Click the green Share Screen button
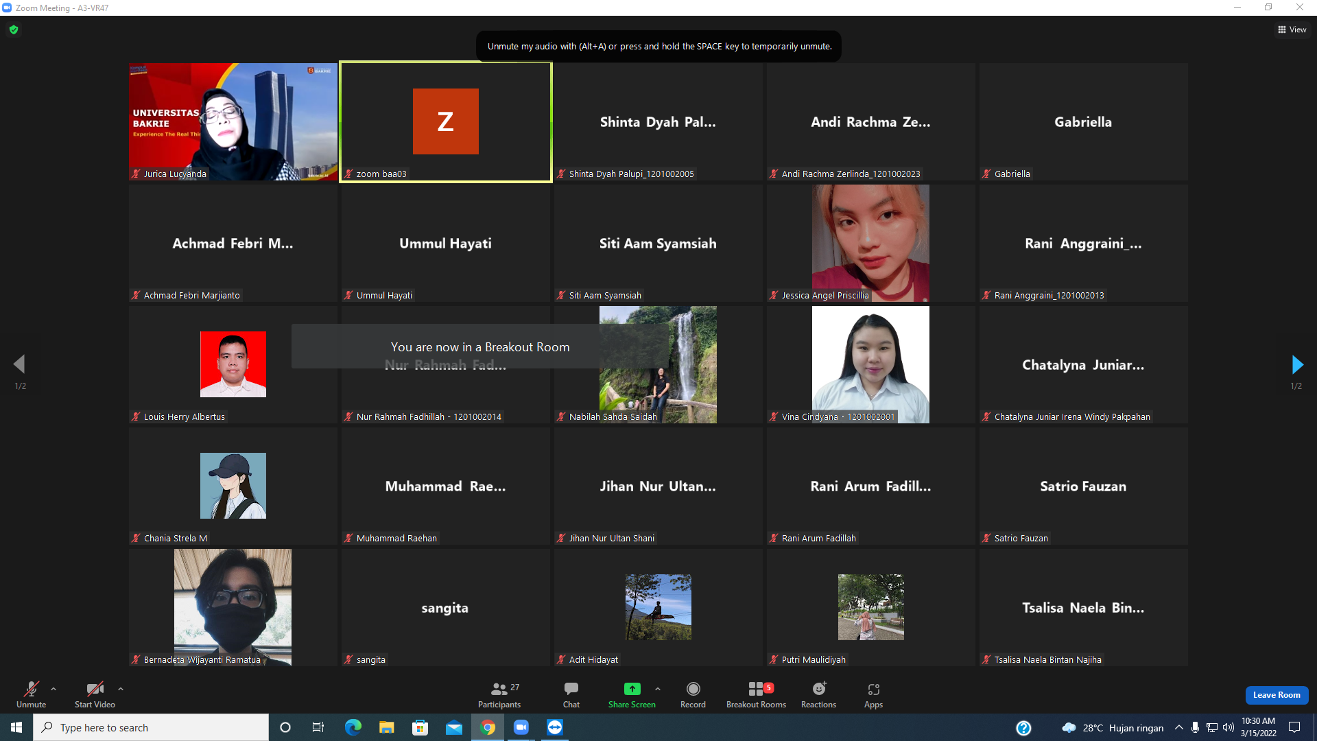Screen dimensions: 1317x741 (x=632, y=694)
